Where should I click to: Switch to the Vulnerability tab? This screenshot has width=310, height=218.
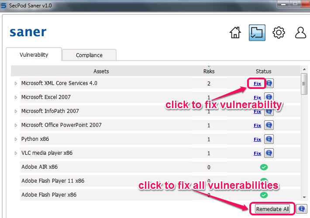34,54
